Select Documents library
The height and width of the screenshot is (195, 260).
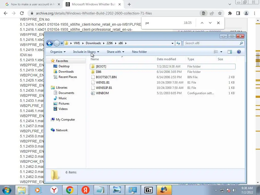coord(66,93)
